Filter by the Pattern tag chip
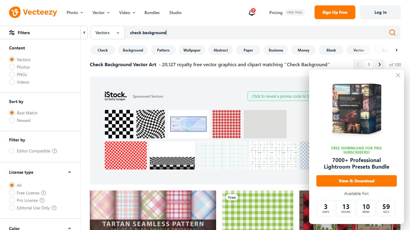The height and width of the screenshot is (230, 410). coord(163,50)
